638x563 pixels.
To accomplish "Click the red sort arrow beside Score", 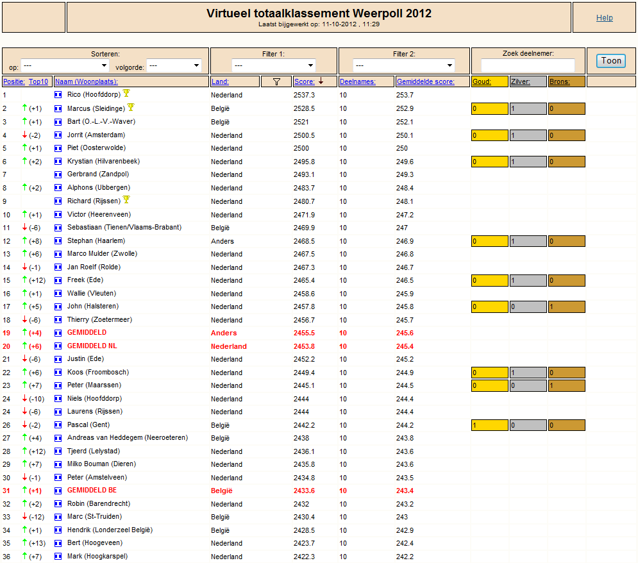I will [321, 81].
